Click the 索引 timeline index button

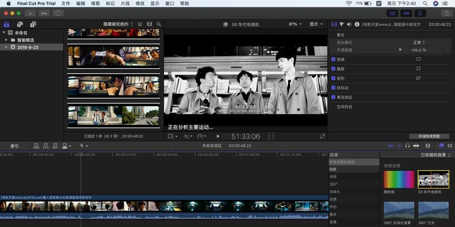pos(15,146)
